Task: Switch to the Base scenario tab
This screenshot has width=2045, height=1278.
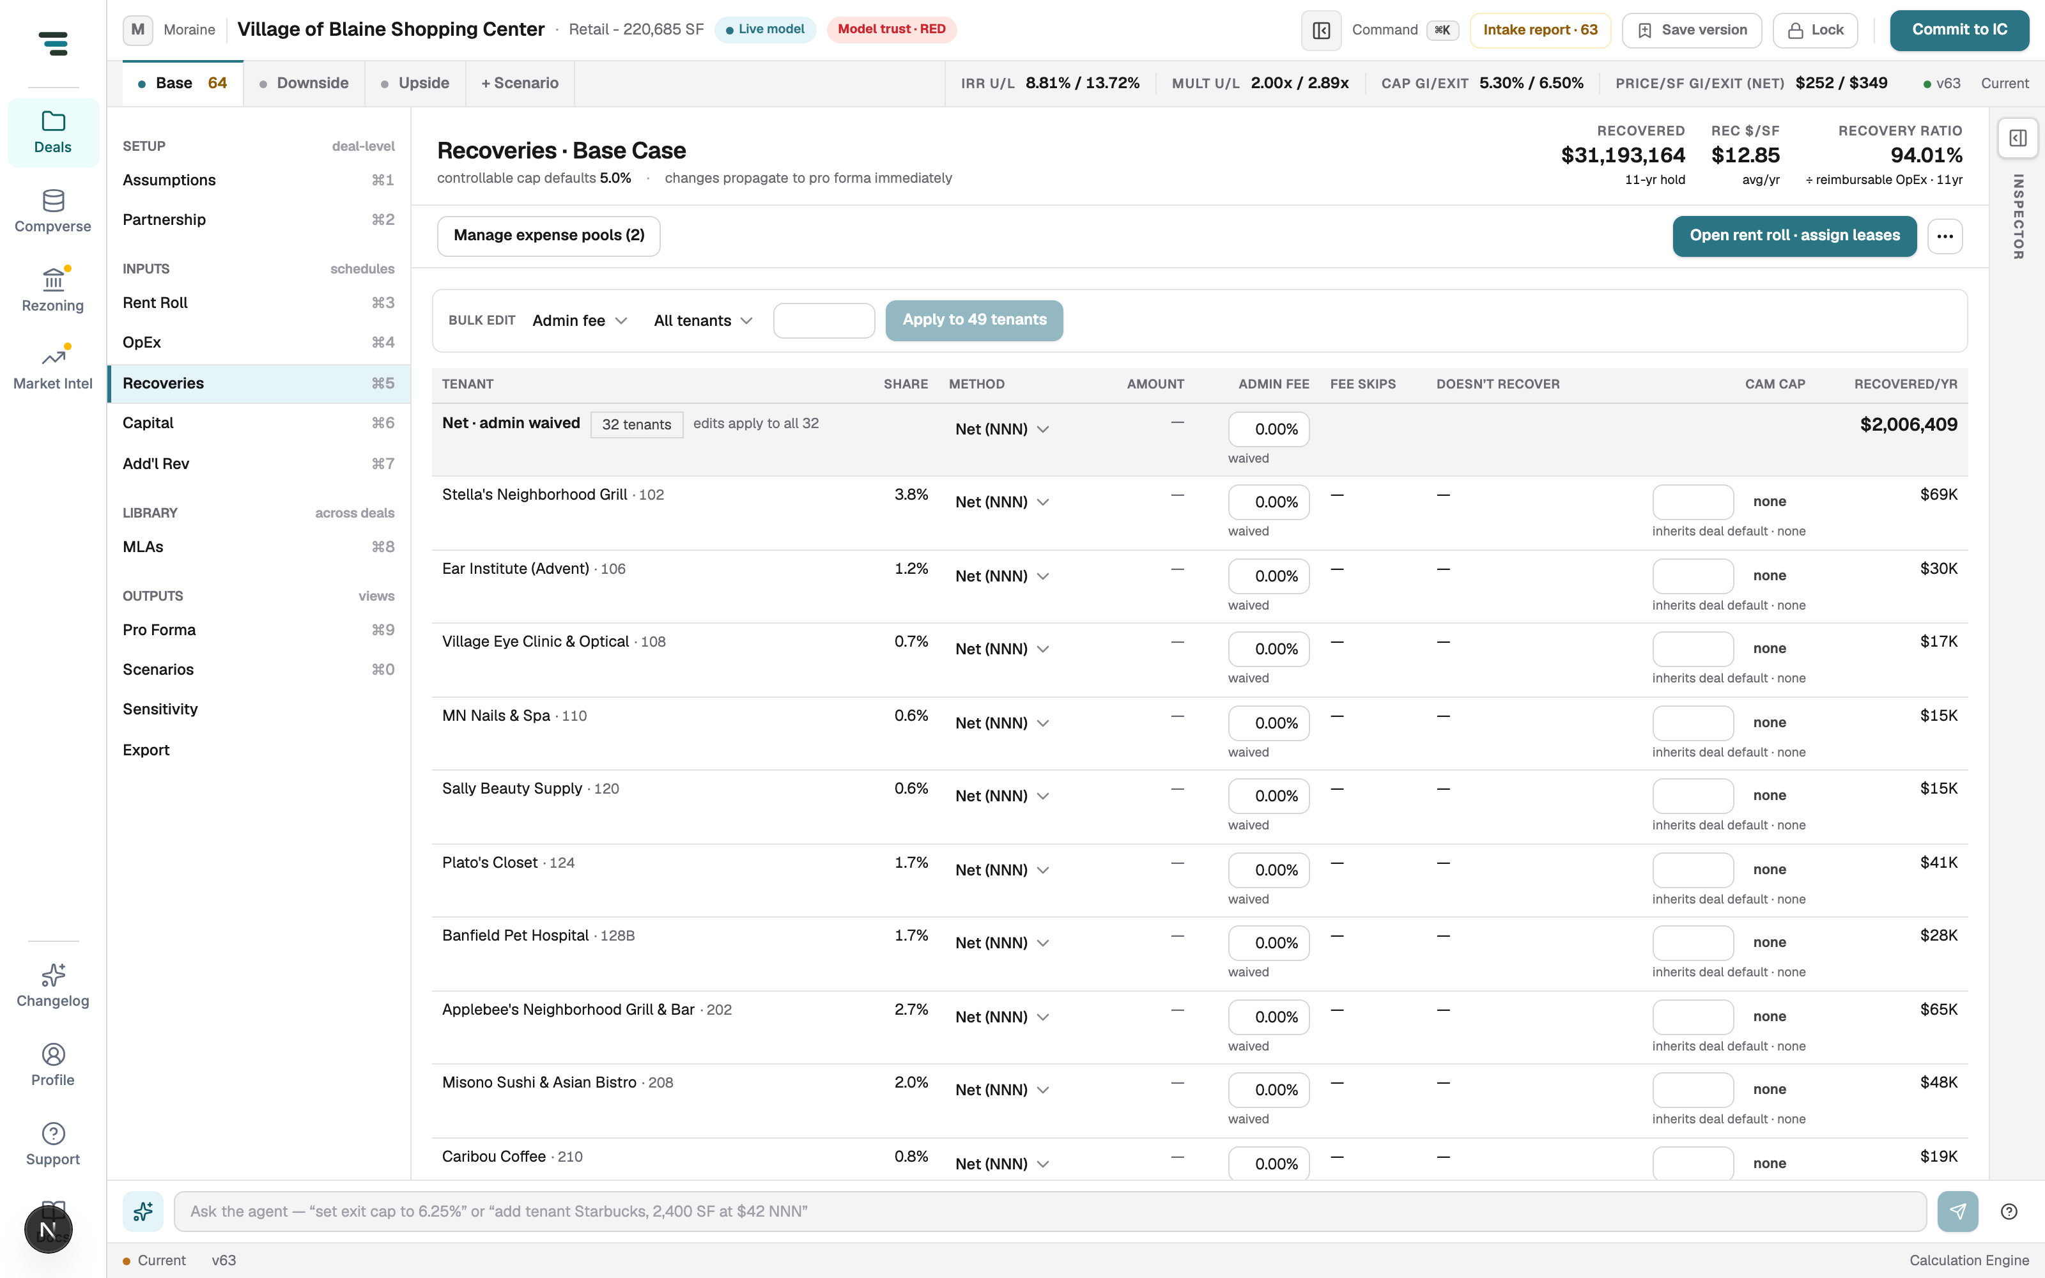Action: 183,84
